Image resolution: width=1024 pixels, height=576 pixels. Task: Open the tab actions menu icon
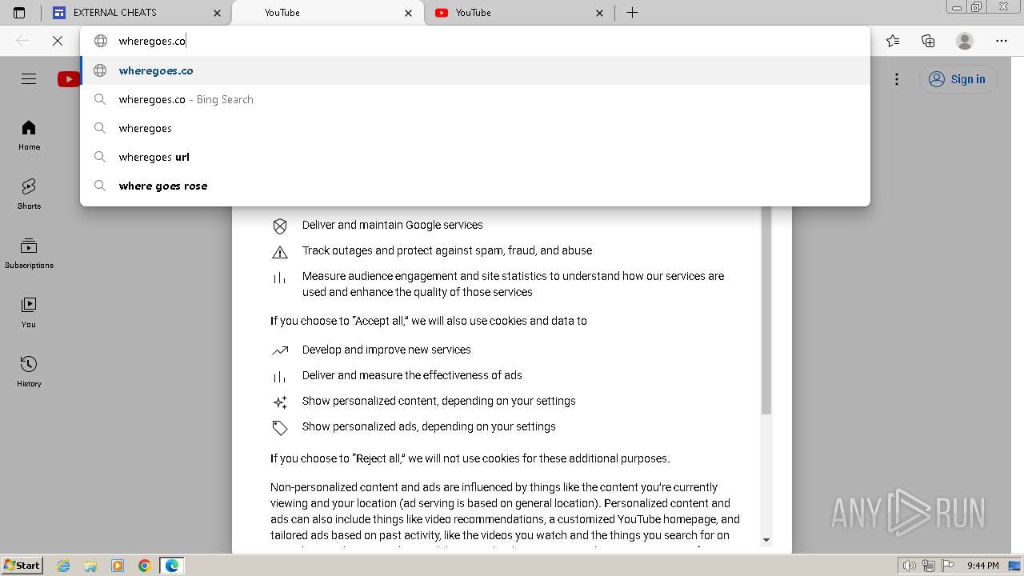(x=19, y=13)
